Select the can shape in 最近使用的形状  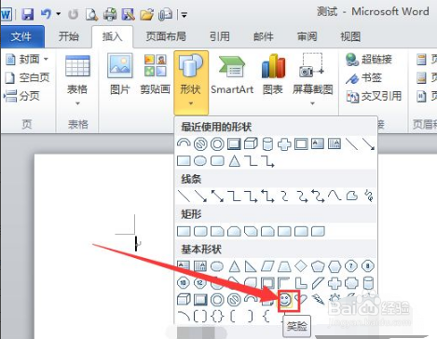pyautogui.click(x=267, y=144)
